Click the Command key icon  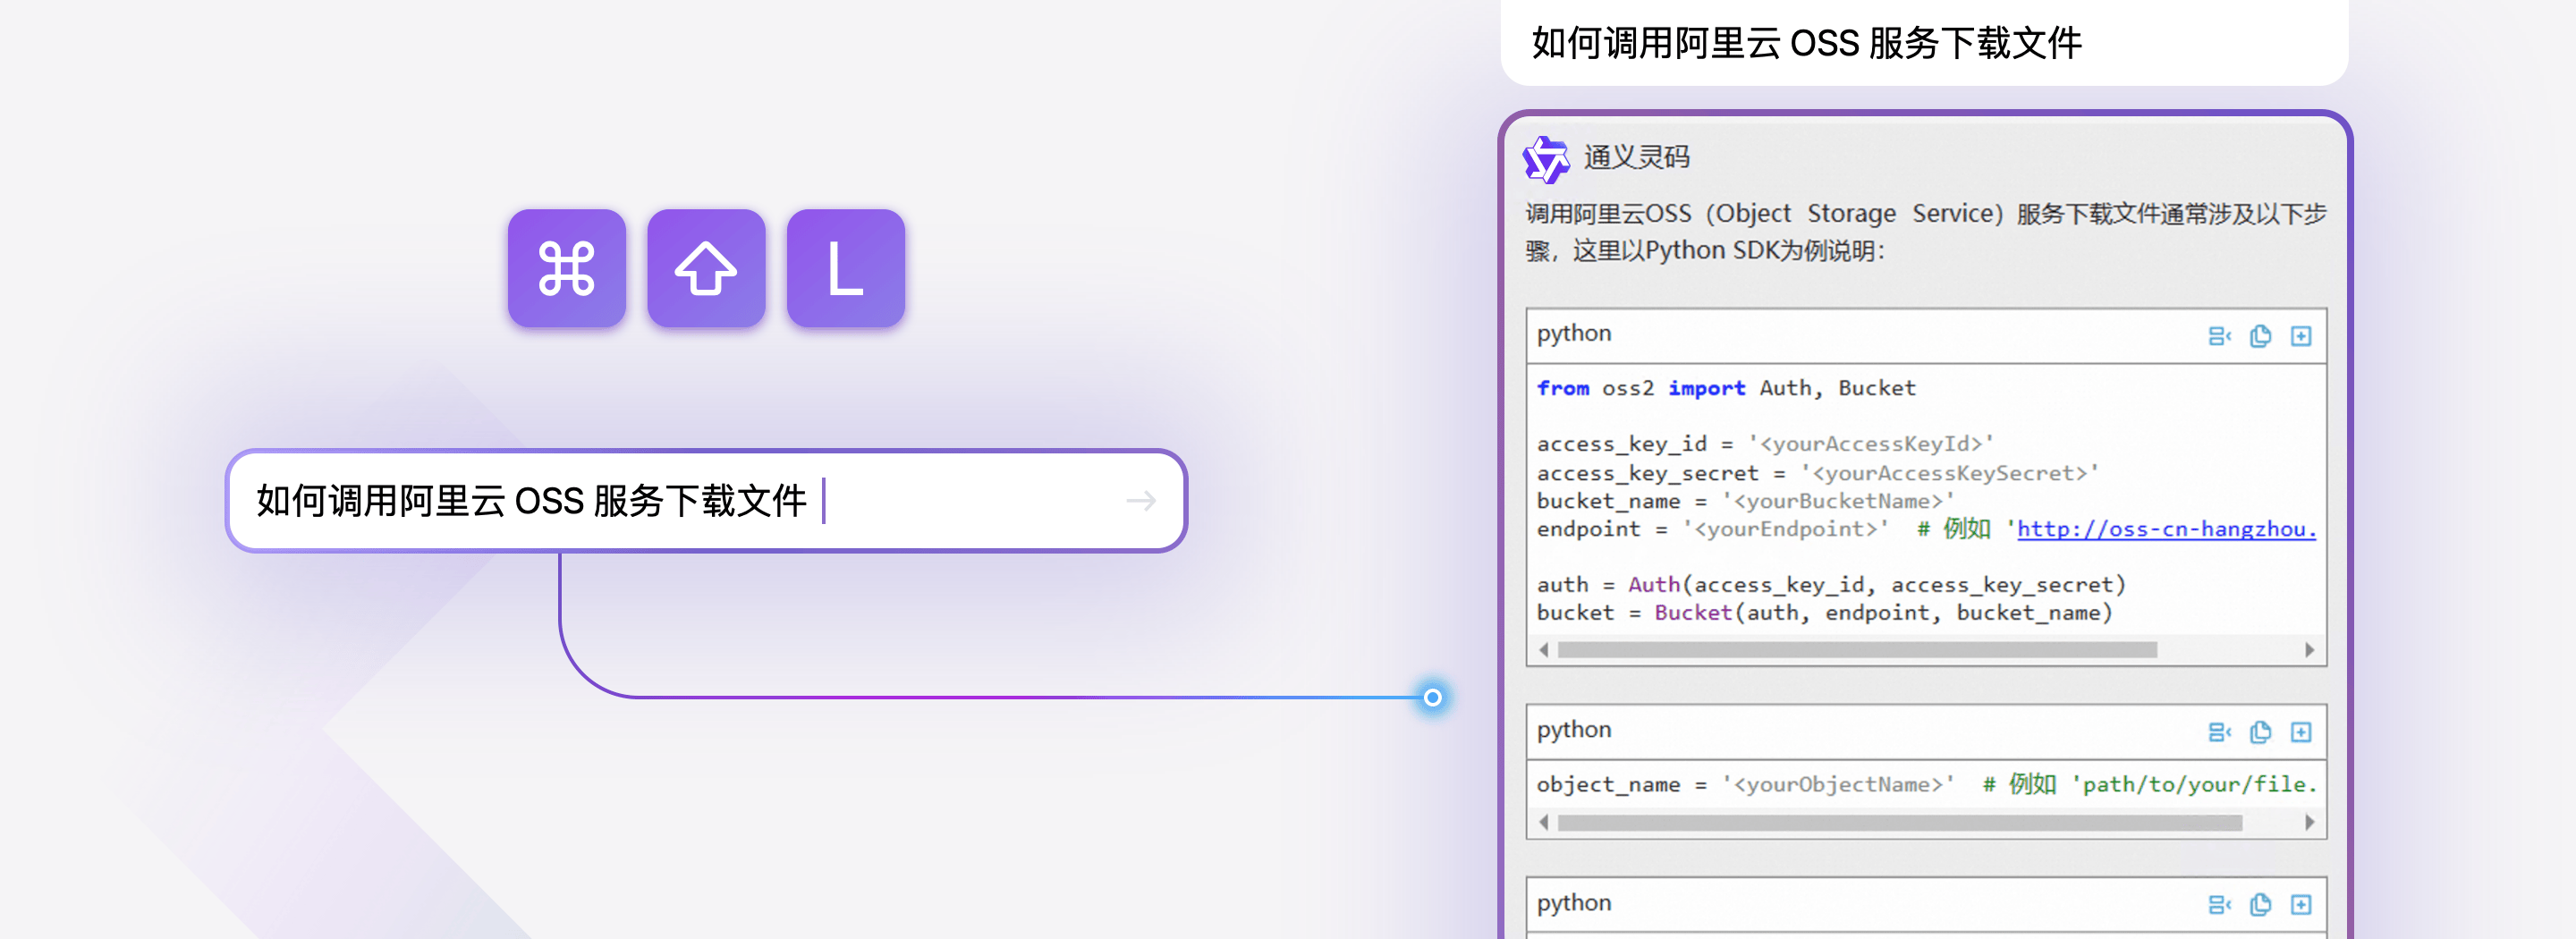pos(567,268)
